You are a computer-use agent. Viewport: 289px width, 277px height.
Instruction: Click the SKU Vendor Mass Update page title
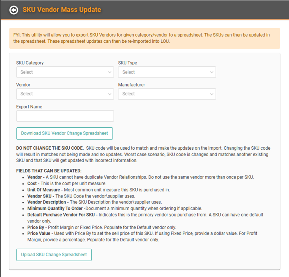62,10
